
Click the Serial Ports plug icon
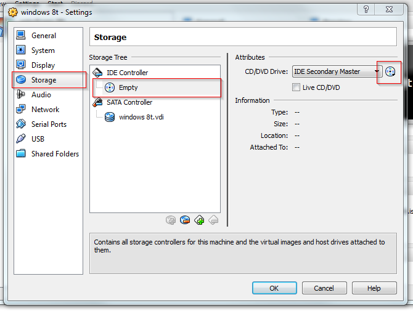click(21, 124)
